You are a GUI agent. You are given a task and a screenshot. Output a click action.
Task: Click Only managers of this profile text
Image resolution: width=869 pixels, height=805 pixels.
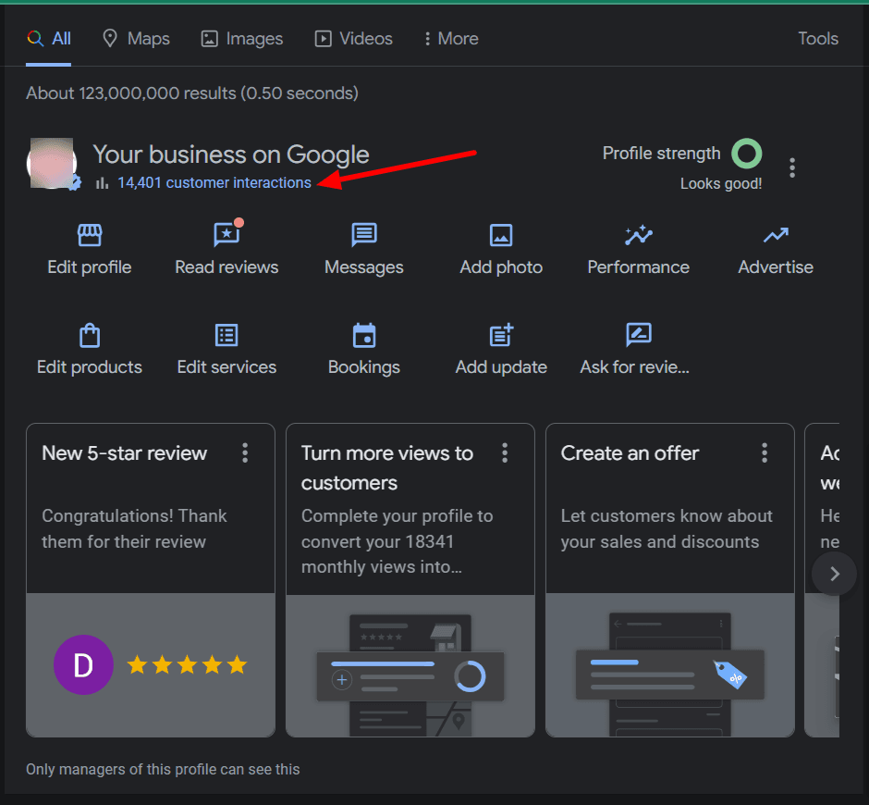163,770
